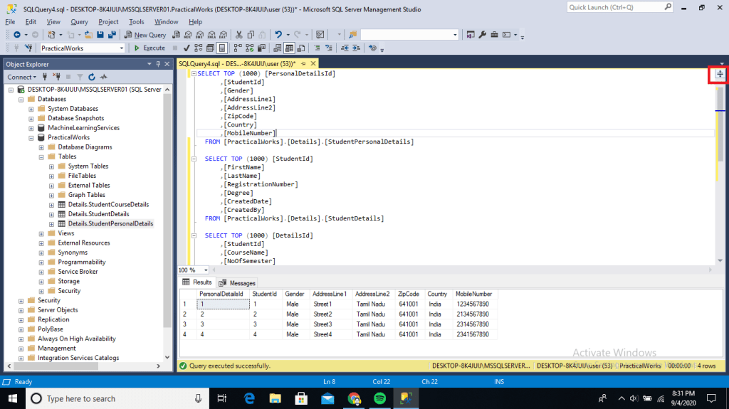Collapse the Tables folder in tree
The height and width of the screenshot is (409, 729).
(41, 156)
